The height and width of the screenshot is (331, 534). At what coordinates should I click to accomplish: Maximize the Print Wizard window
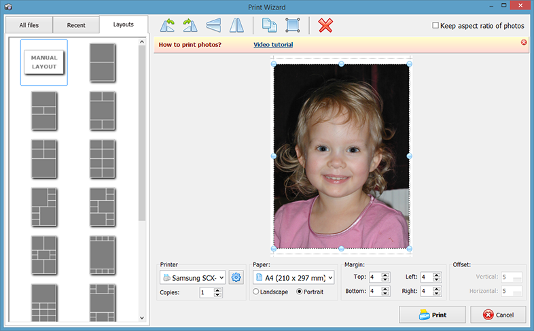click(503, 5)
